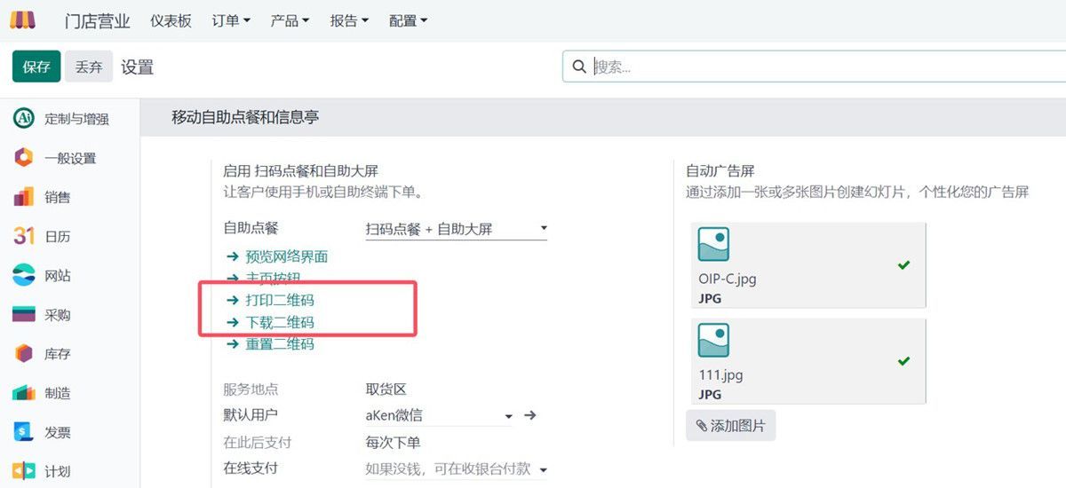This screenshot has width=1066, height=488.
Task: Select the OIP-C.jpg image thumbnail
Action: tap(714, 245)
